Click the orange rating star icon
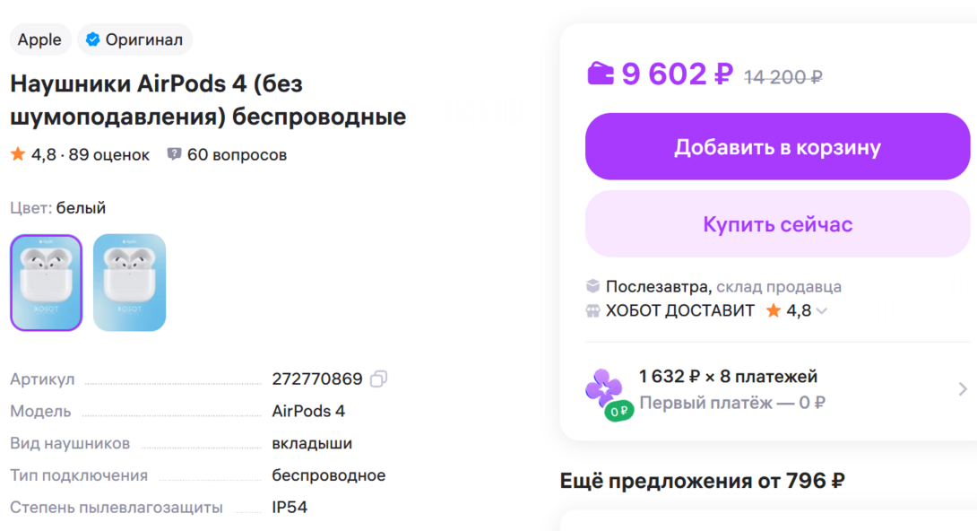 pyautogui.click(x=18, y=154)
